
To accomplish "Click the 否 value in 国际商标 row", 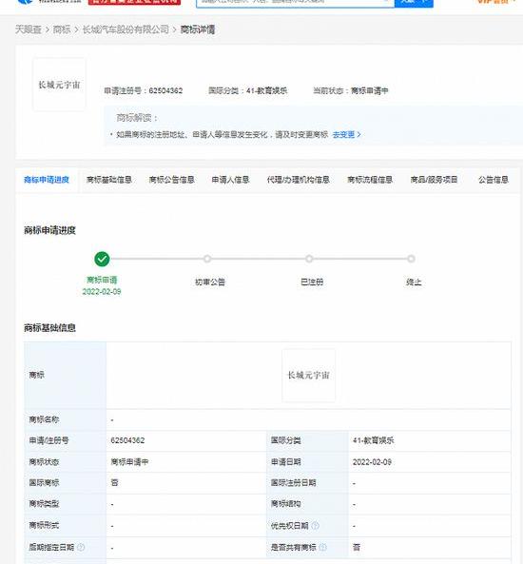I will [114, 483].
